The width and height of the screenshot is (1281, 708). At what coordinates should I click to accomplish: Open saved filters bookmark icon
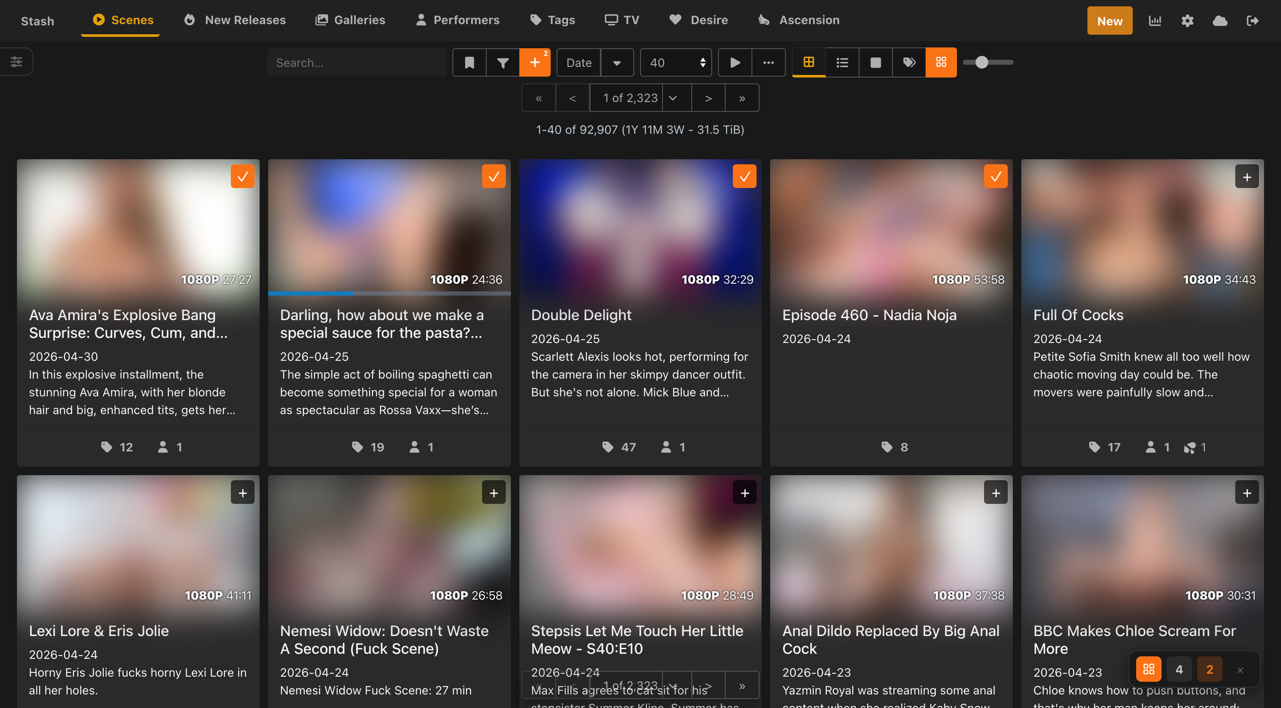pos(469,63)
